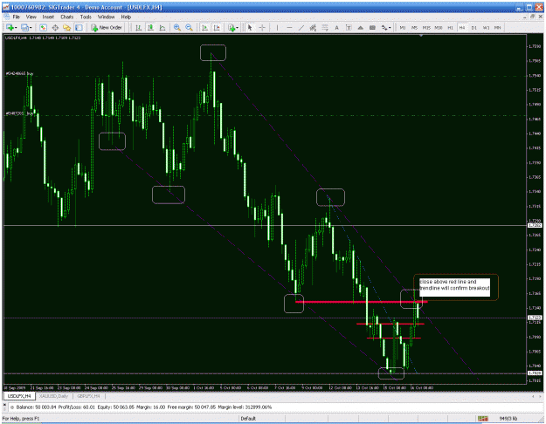Select the horizontal line drawing tool
The image size is (546, 424).
coord(289,27)
